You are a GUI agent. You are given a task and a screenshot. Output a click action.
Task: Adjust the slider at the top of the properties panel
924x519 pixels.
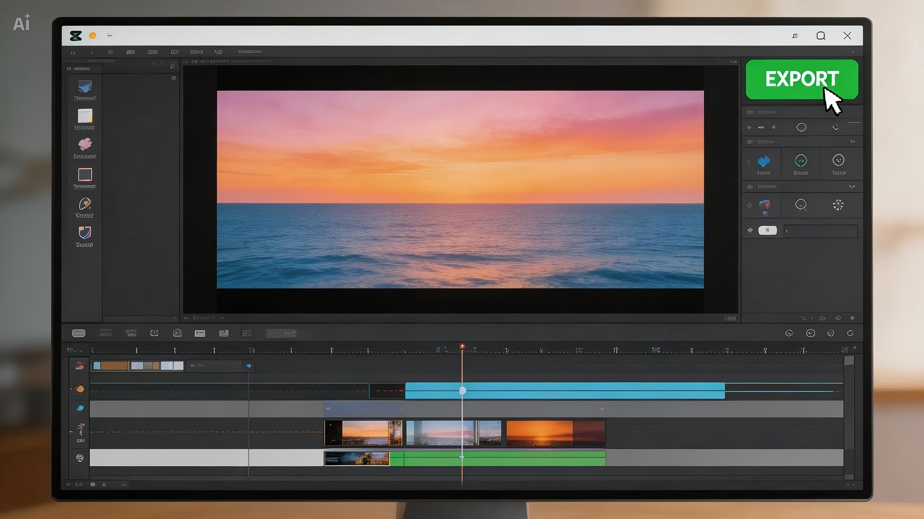pyautogui.click(x=854, y=122)
